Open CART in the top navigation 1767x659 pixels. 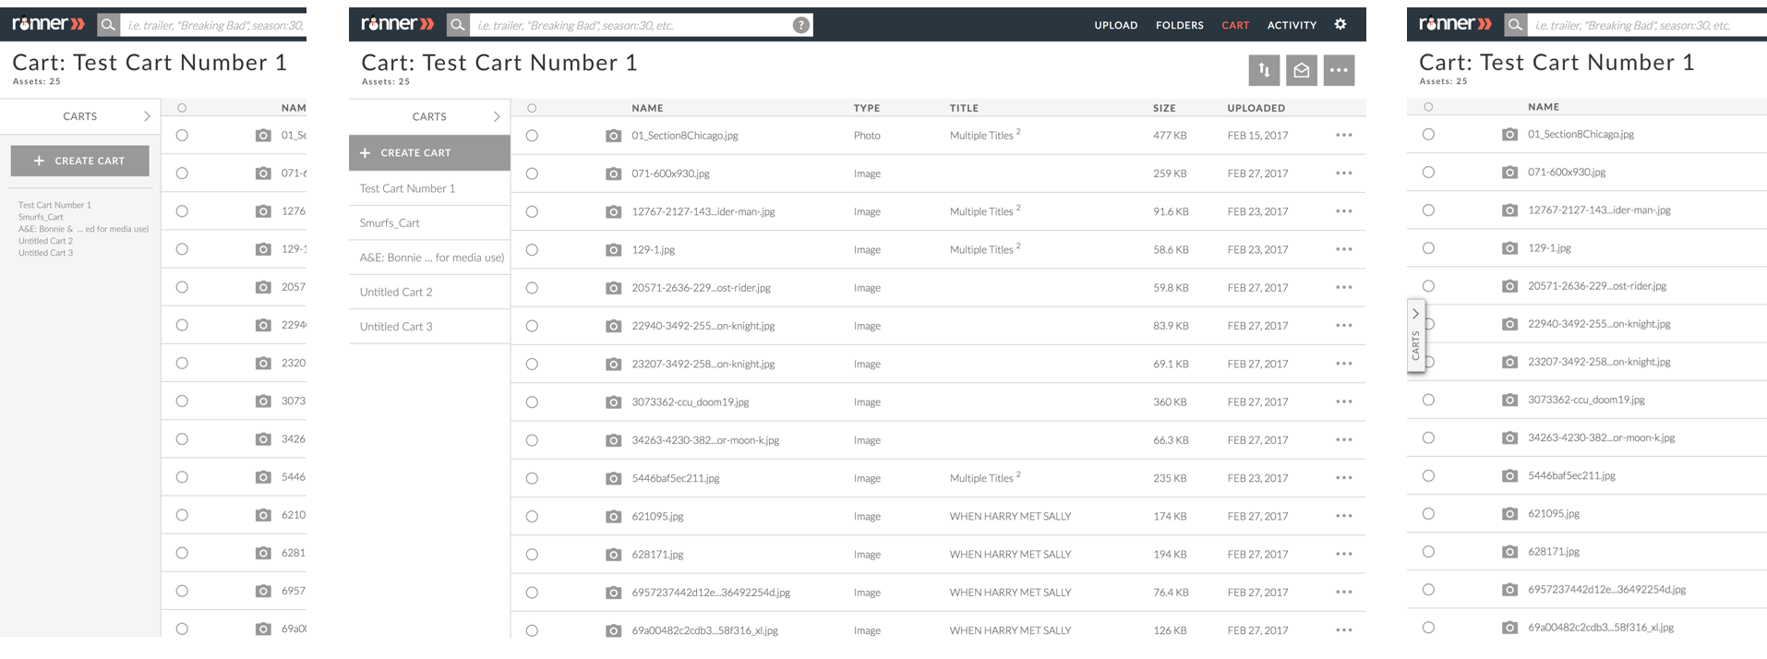click(x=1235, y=26)
